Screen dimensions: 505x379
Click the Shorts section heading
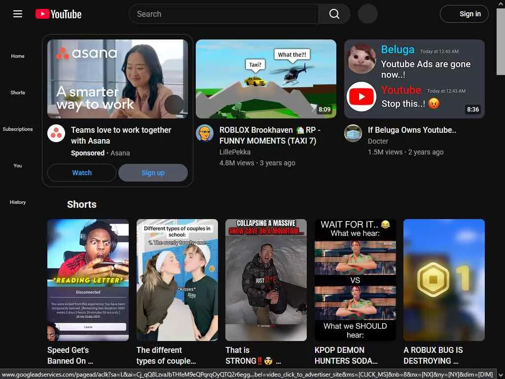82,204
